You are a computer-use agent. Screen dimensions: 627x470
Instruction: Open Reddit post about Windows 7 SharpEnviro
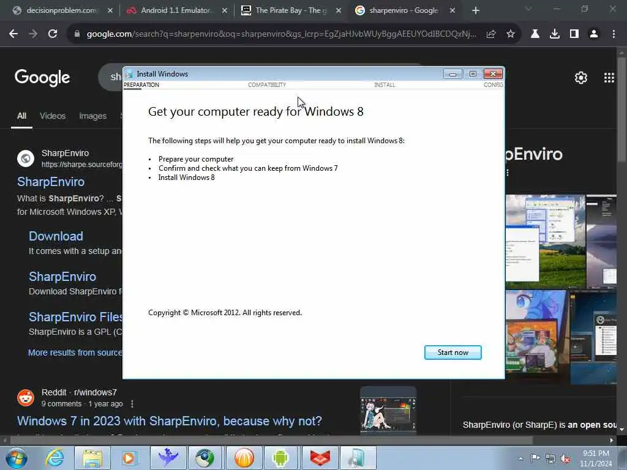[170, 421]
